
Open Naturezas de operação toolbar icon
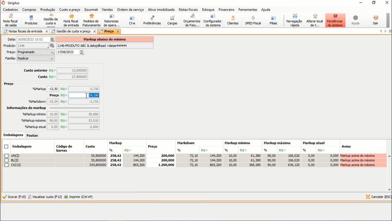[x=111, y=20]
